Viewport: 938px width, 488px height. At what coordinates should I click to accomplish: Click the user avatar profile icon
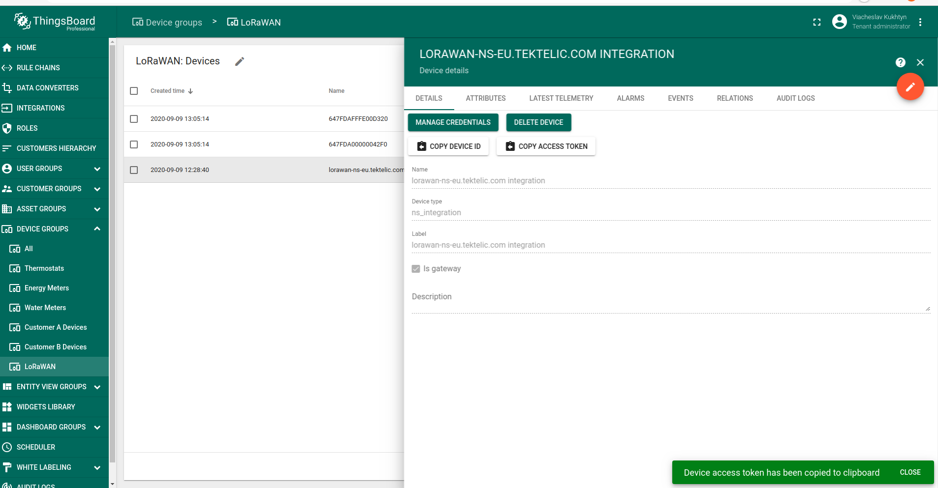click(x=839, y=22)
